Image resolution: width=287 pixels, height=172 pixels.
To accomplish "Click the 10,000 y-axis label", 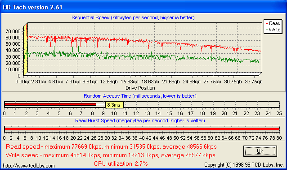I will click(x=13, y=69).
